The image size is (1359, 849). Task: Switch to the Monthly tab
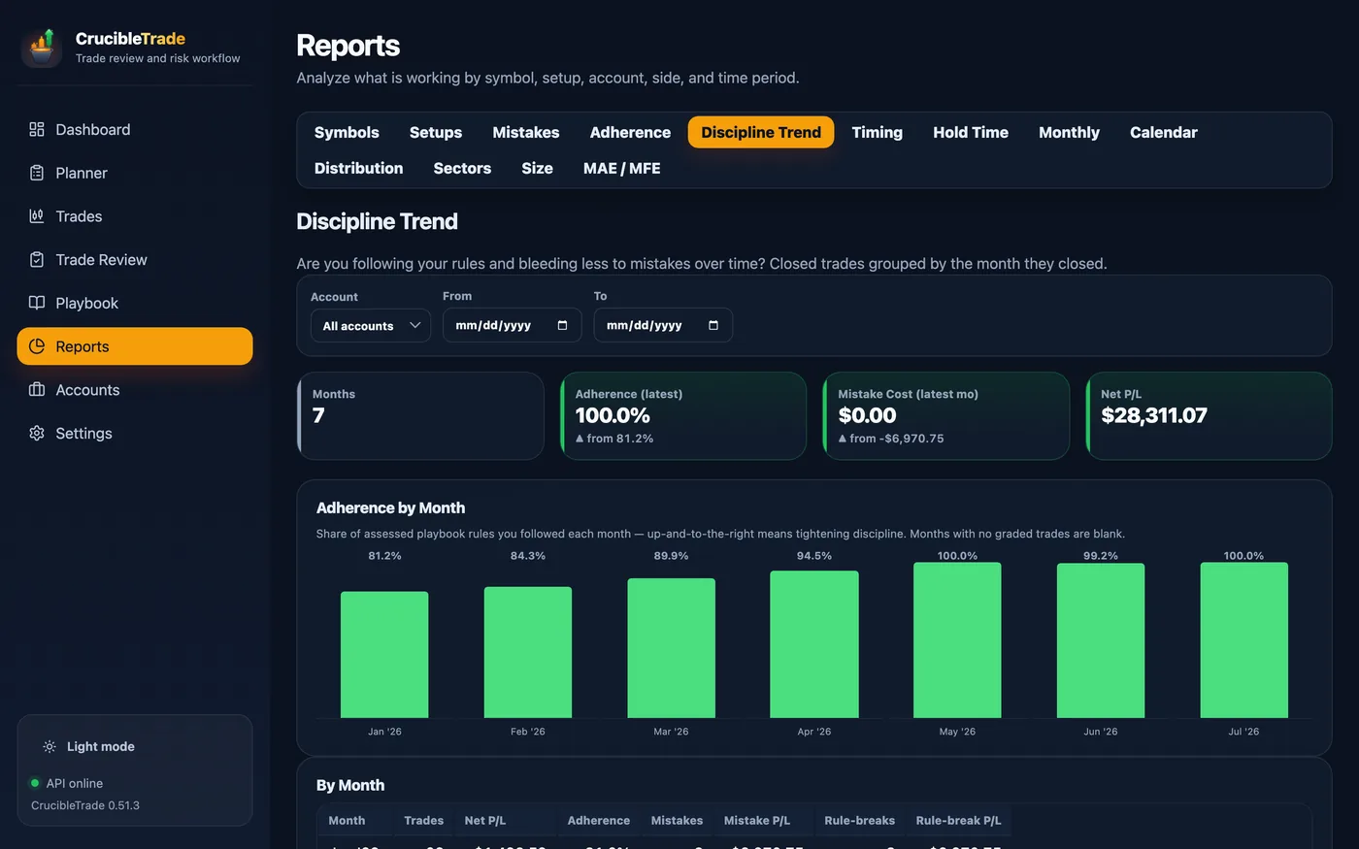pyautogui.click(x=1069, y=132)
